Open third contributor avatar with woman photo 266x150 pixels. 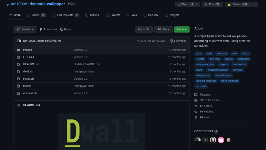coord(213,140)
